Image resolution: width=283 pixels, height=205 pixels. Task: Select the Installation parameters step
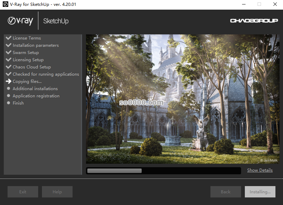click(x=35, y=45)
